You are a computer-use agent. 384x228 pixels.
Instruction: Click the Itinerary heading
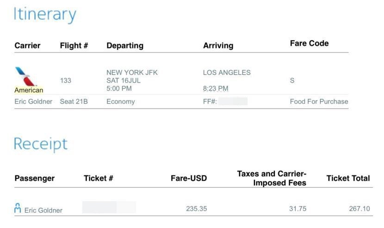click(x=44, y=14)
